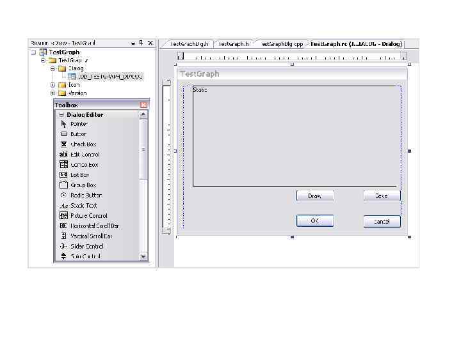
Task: Click the right-middle dialog resize handle
Action: pyautogui.click(x=409, y=151)
